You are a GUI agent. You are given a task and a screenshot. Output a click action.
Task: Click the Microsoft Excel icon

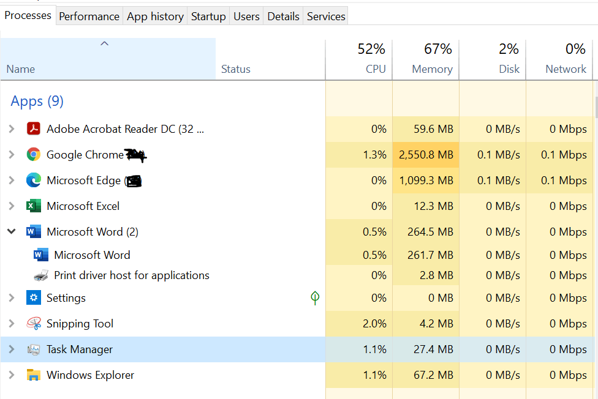(34, 206)
